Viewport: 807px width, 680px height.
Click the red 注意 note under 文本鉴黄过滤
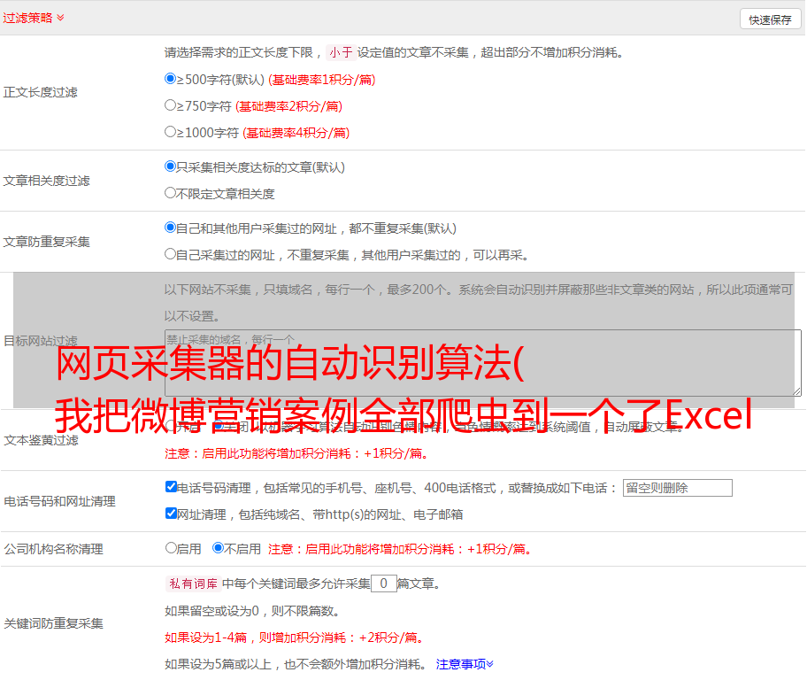point(297,453)
